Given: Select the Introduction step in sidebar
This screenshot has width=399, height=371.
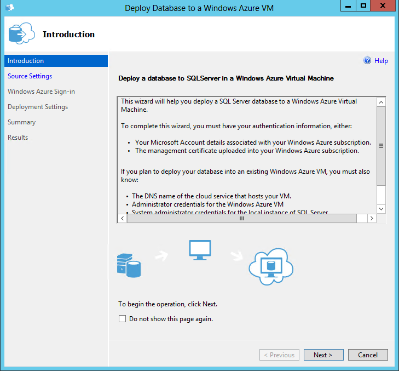Looking at the screenshot, I should coord(26,61).
